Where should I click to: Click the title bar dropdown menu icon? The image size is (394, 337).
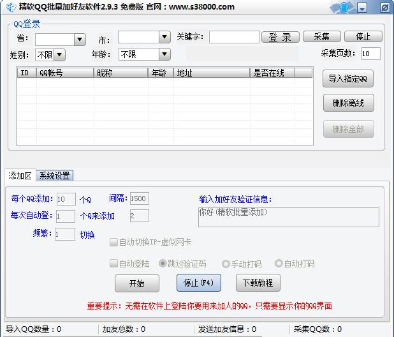click(x=362, y=8)
